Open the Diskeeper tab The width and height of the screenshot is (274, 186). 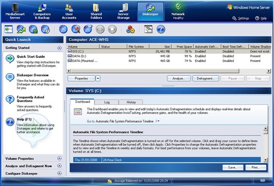coord(150,12)
